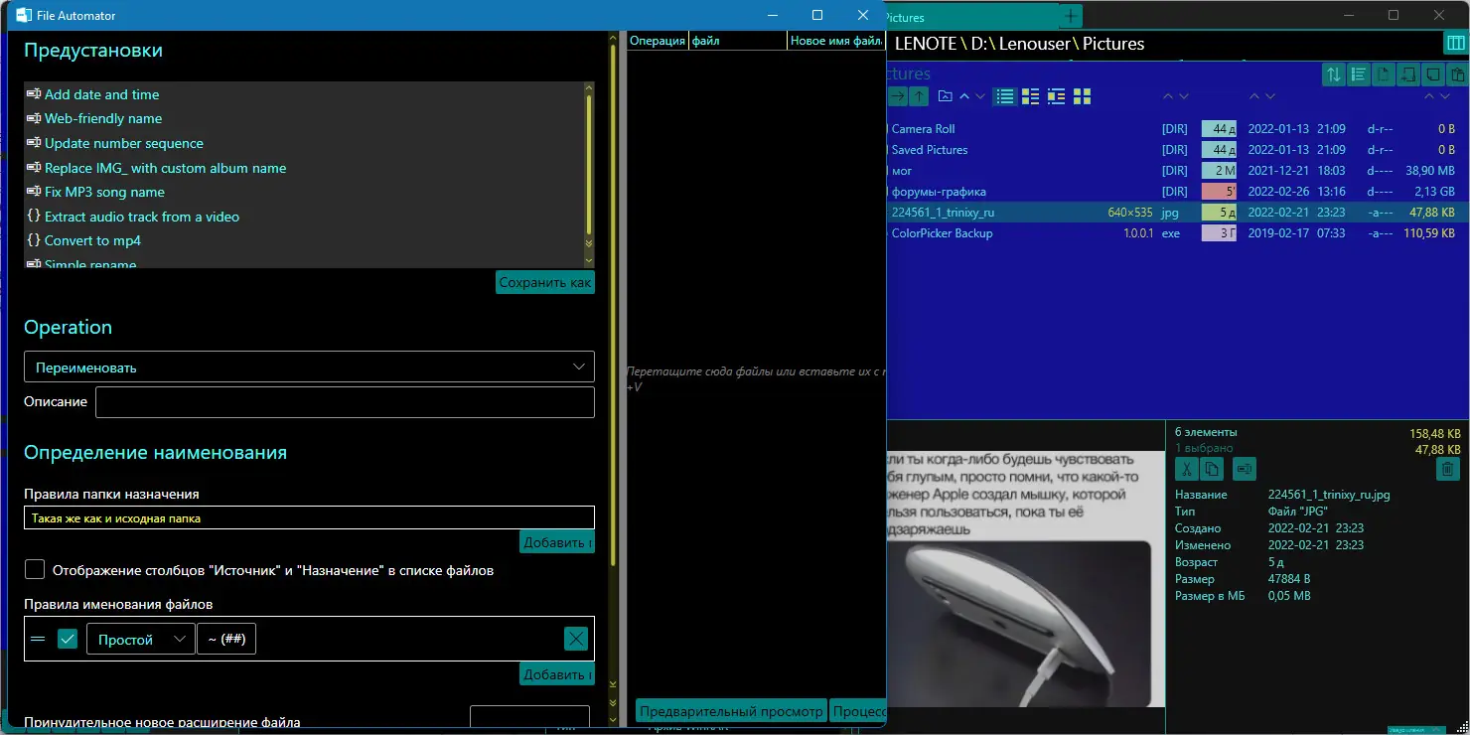Viewport: 1470px width, 735px height.
Task: Click the picture folder icon near view buttons
Action: tap(945, 96)
